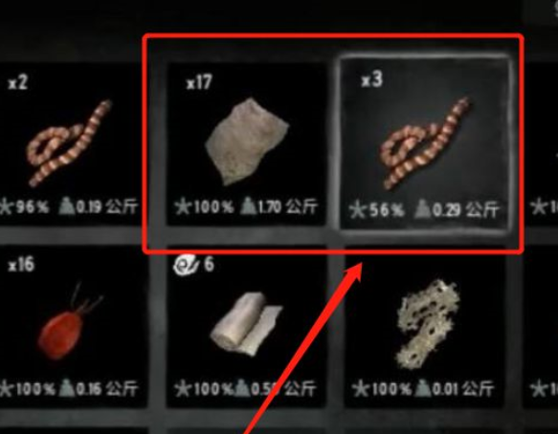Image resolution: width=558 pixels, height=434 pixels.
Task: Click the weight icon beside 0.29 公斤
Action: (423, 209)
